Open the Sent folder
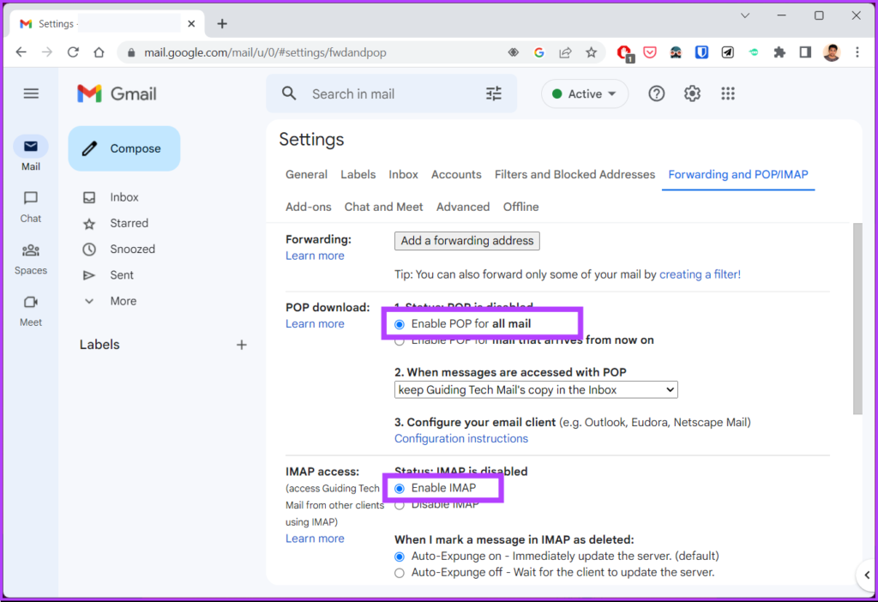This screenshot has width=878, height=602. click(122, 275)
